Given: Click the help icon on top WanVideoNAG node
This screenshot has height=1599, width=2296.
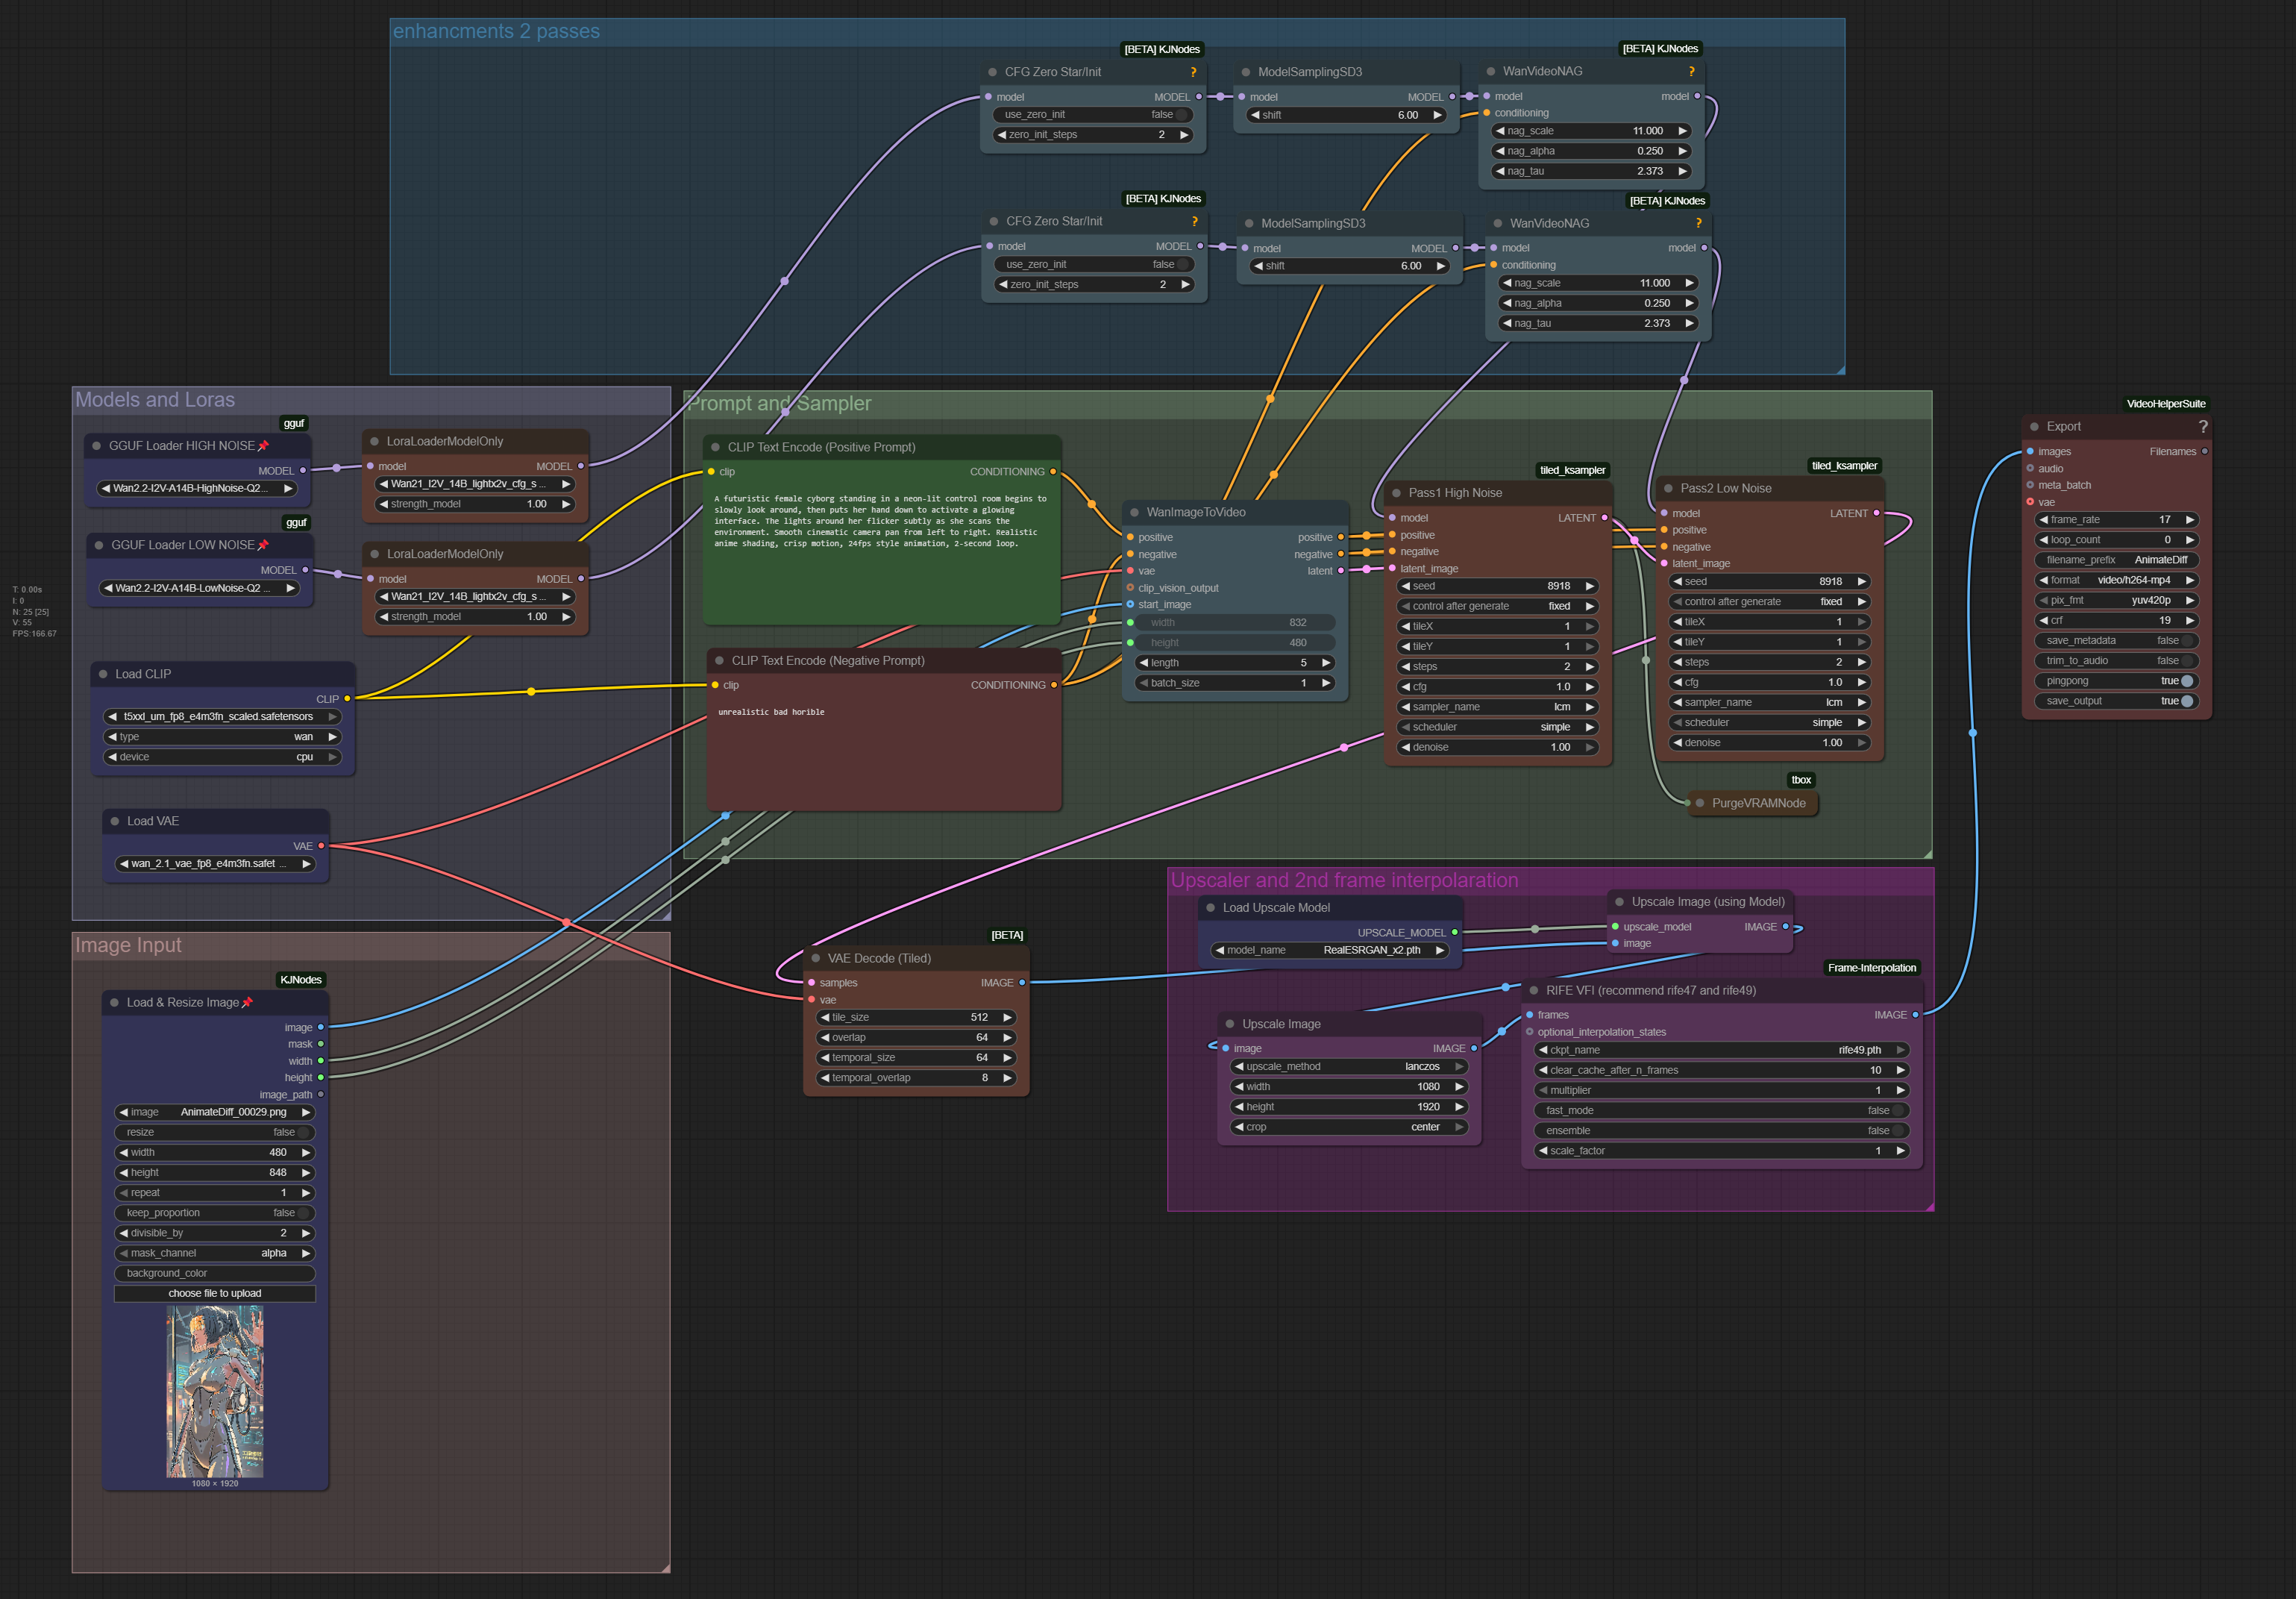Looking at the screenshot, I should click(1691, 71).
